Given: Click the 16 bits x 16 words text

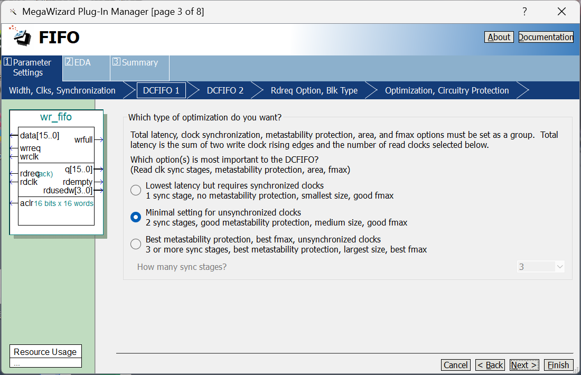Looking at the screenshot, I should [64, 203].
